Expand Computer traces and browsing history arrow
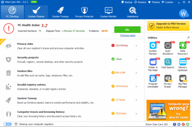The width and height of the screenshot is (192, 127). click(136, 114)
